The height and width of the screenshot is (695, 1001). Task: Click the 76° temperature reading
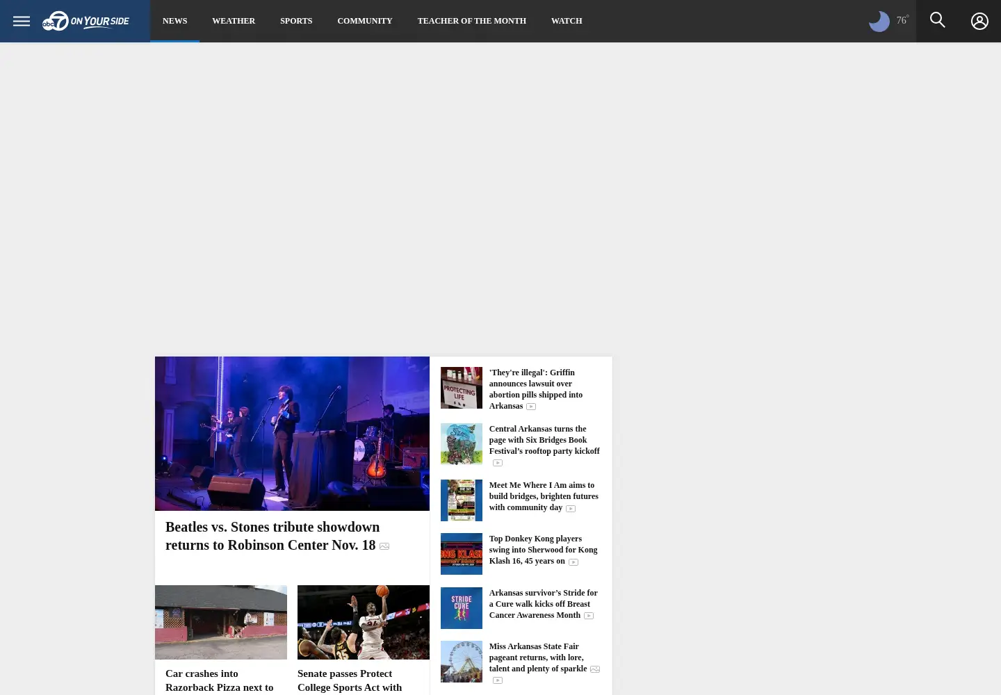902,20
